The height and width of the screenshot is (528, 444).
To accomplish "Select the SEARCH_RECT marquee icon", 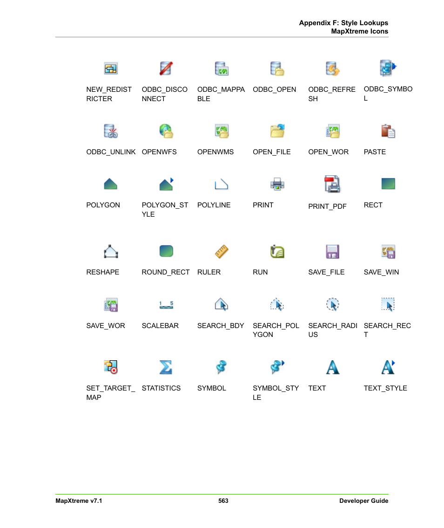I will coord(388,304).
